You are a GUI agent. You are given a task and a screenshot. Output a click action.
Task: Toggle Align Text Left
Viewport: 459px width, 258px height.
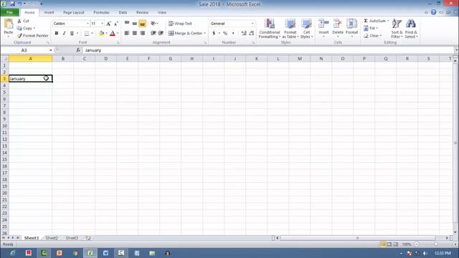pos(127,34)
